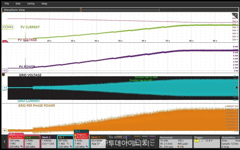Viewport: 240px width, 150px height.
Task: Add a new math waveform
Action: pos(137,142)
